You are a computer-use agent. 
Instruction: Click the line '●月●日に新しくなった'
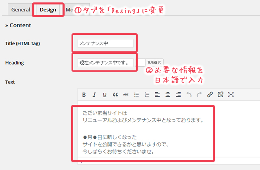[110, 137]
